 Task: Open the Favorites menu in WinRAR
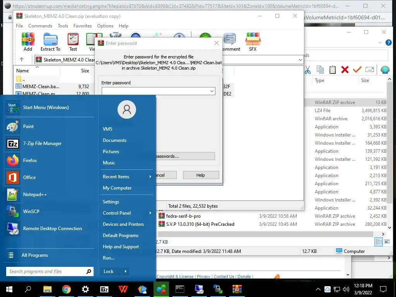pyautogui.click(x=82, y=26)
